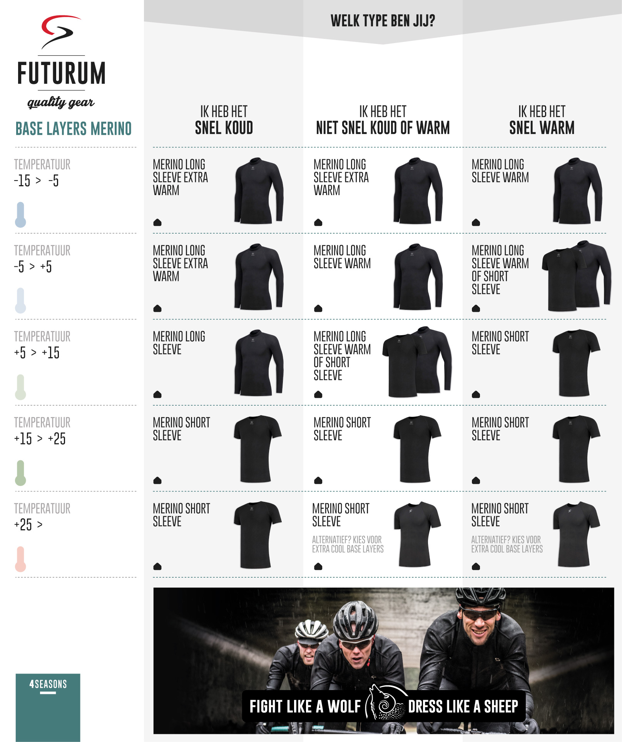
Task: Click the Dress Like a Sheep slogan
Action: (x=463, y=707)
